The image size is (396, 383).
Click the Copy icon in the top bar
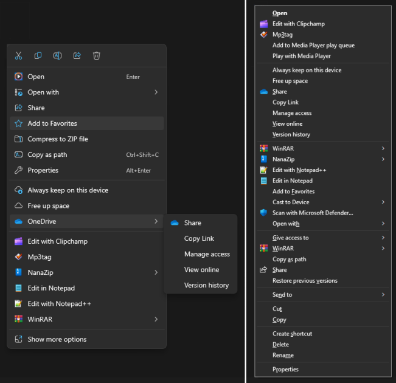coord(38,55)
